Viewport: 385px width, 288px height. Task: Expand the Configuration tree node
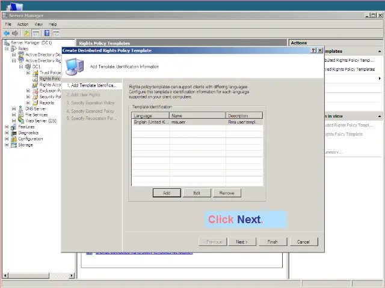click(x=7, y=139)
